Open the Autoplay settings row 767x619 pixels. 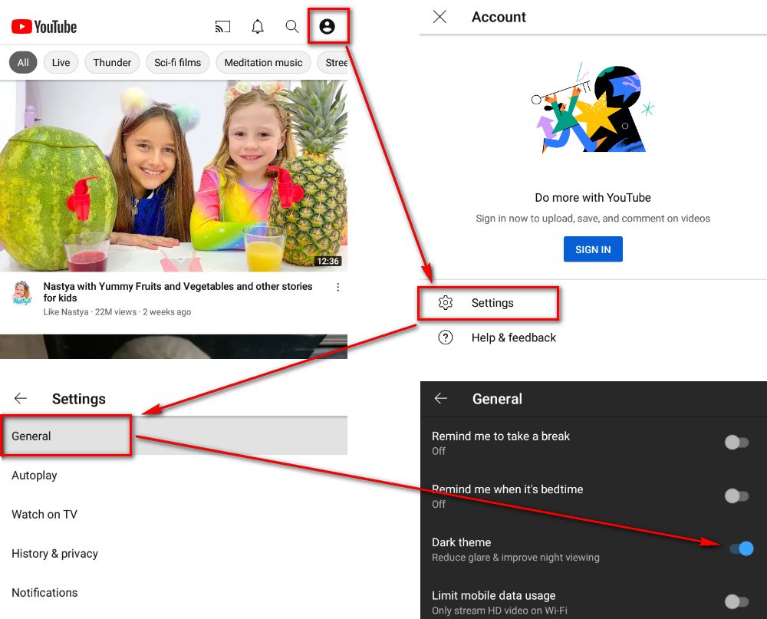tap(173, 475)
